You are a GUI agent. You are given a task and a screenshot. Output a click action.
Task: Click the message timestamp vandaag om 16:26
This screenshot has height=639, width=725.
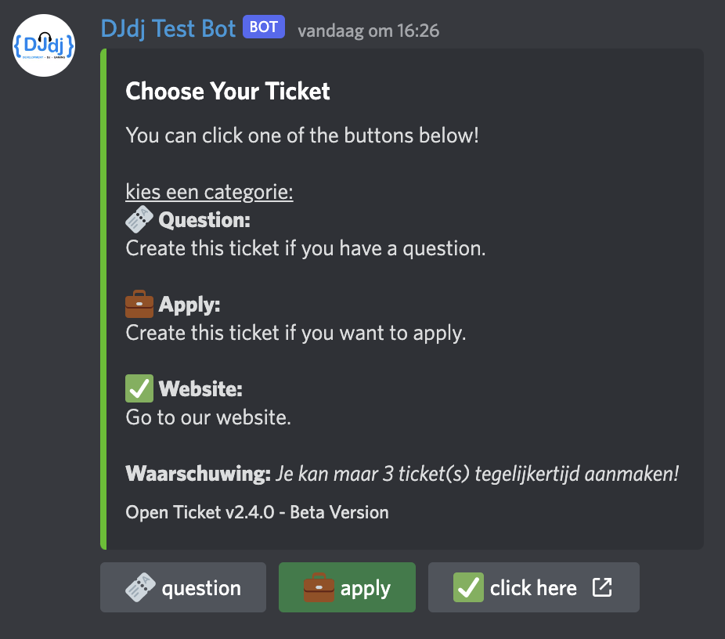369,31
